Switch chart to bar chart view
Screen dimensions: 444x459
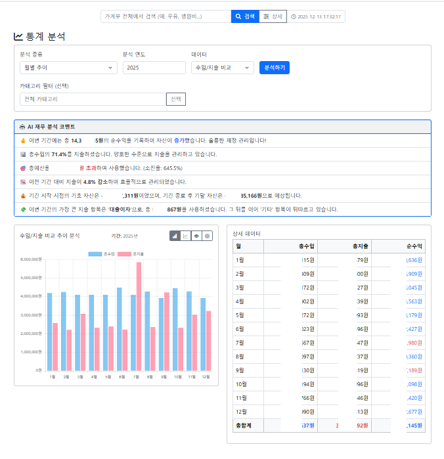tap(175, 236)
